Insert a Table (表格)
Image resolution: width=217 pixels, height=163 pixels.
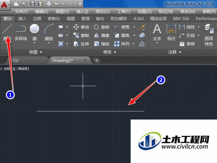tap(187, 44)
